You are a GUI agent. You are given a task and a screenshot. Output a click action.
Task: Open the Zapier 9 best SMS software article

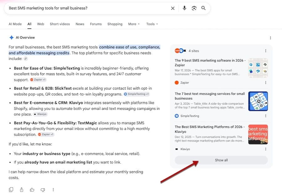click(210, 63)
